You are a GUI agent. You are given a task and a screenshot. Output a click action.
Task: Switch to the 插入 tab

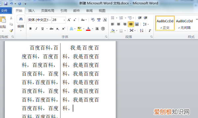pos(32,11)
